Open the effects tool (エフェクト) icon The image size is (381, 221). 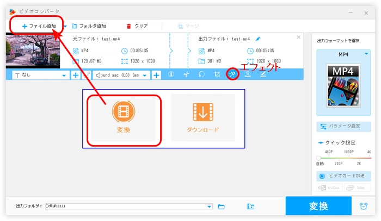coord(232,75)
